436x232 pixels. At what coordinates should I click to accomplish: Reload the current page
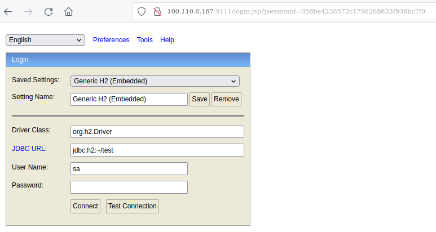click(49, 12)
